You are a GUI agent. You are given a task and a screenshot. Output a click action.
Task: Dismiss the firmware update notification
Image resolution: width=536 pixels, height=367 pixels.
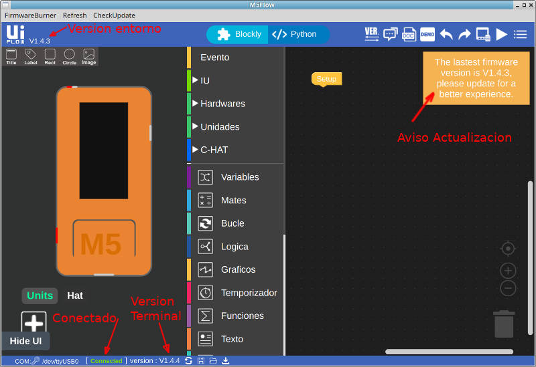click(x=476, y=78)
